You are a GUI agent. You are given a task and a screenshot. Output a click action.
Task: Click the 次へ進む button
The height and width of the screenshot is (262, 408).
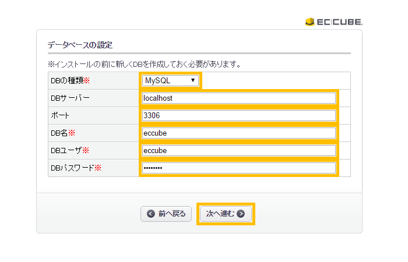[226, 214]
